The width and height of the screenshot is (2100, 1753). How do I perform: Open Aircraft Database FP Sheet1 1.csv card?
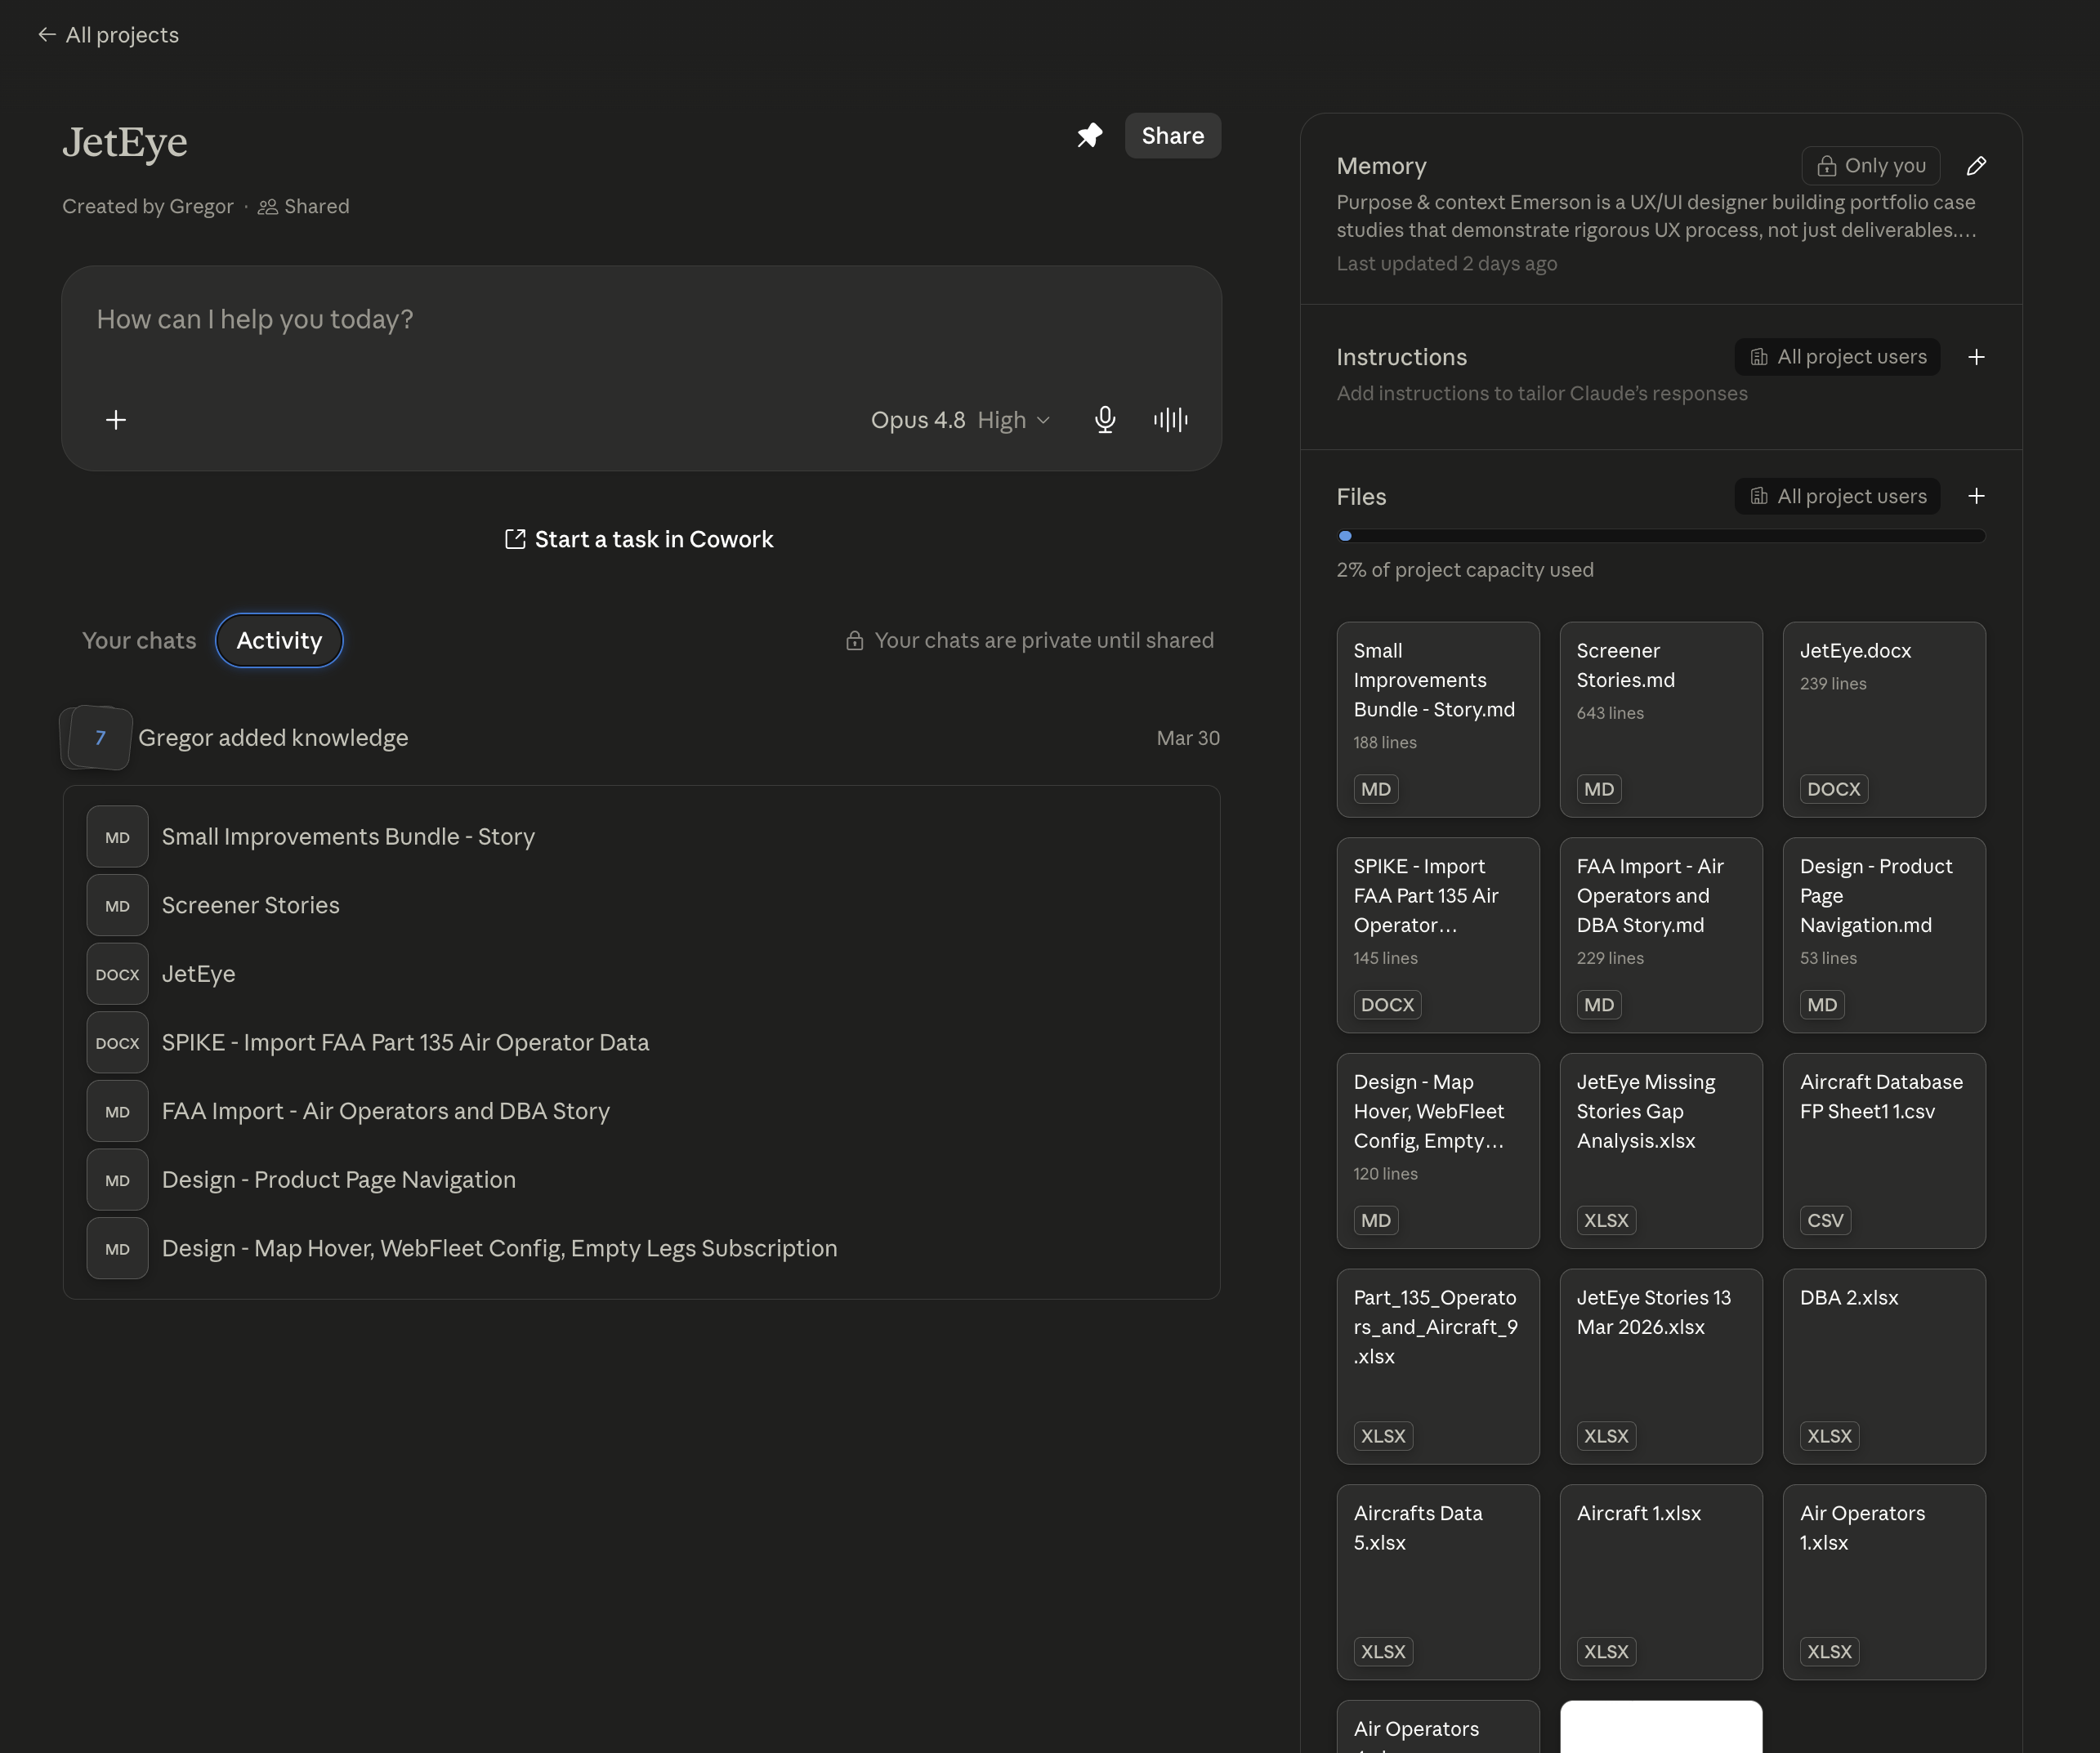[x=1884, y=1151]
